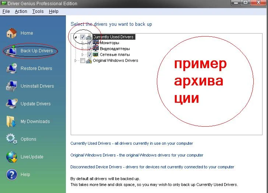Image resolution: width=268 pixels, height=193 pixels.
Task: Open Uninstall Drivers section
Action: (37, 86)
